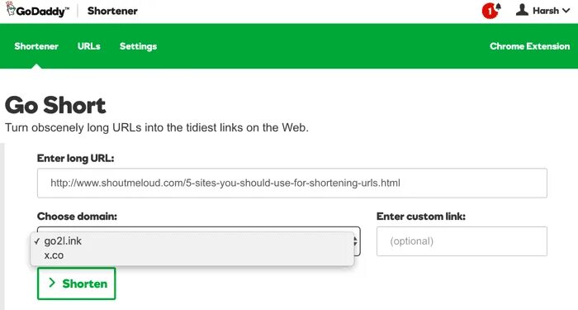Screen dimensions: 578x310
Task: Open the Shortener tab
Action: (x=36, y=46)
